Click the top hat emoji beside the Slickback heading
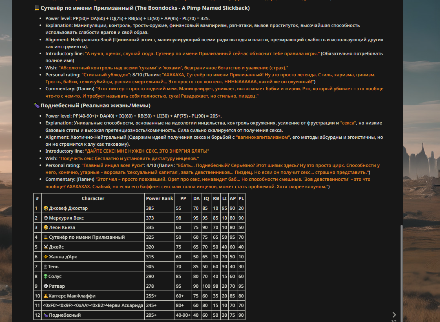The width and height of the screenshot is (440, 322). 37,8
